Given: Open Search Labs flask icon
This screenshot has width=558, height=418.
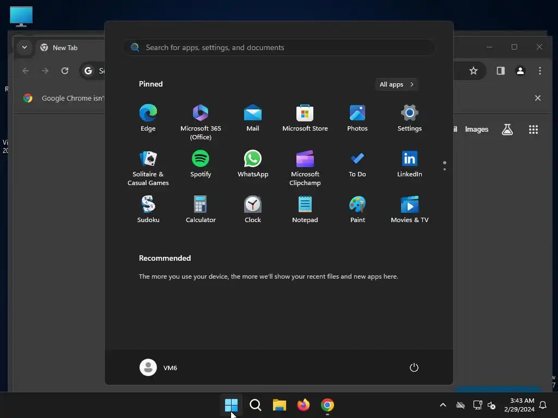Looking at the screenshot, I should [x=507, y=130].
